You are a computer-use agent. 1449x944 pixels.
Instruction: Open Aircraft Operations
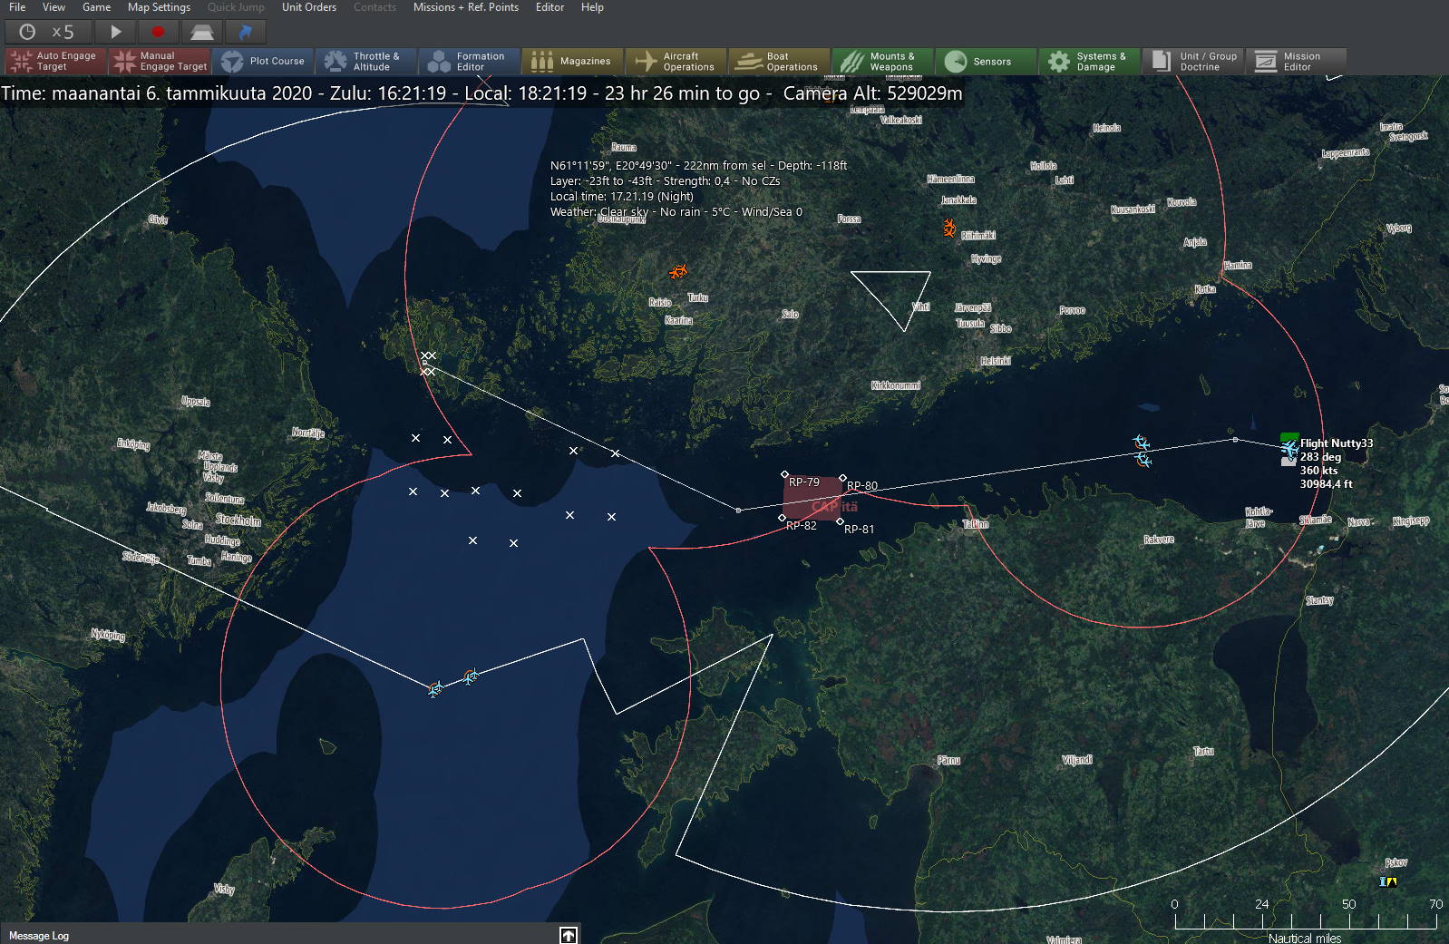(x=676, y=62)
